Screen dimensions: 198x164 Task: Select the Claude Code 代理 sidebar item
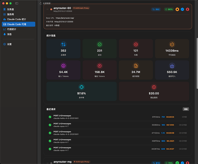[18, 24]
